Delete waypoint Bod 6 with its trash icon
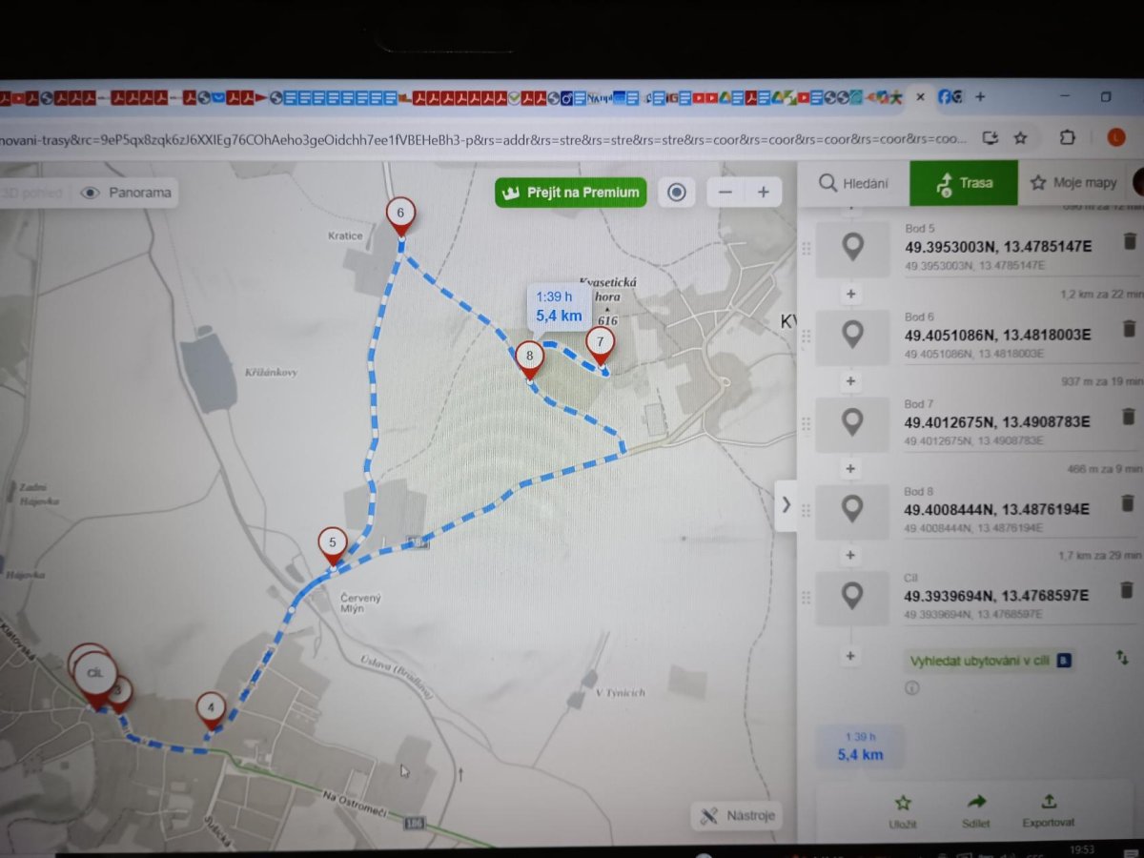Image resolution: width=1144 pixels, height=858 pixels. (1129, 329)
